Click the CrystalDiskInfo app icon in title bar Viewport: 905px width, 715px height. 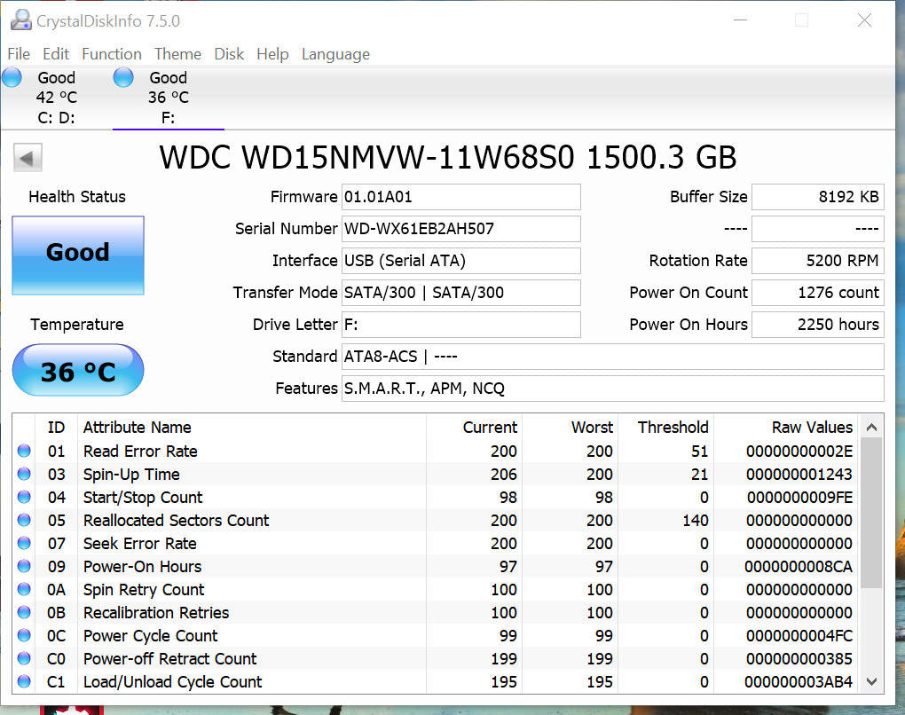click(x=20, y=20)
